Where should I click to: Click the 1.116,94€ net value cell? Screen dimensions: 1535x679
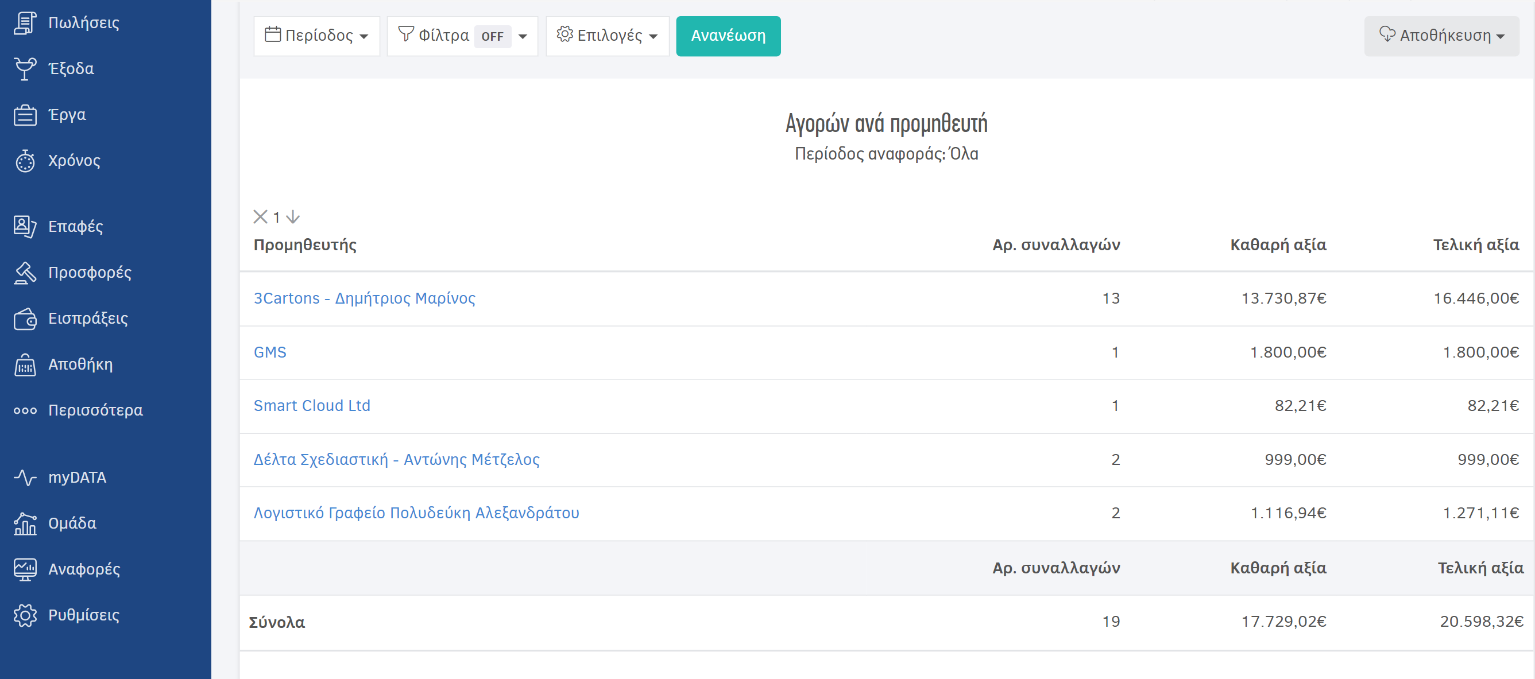pos(1287,513)
